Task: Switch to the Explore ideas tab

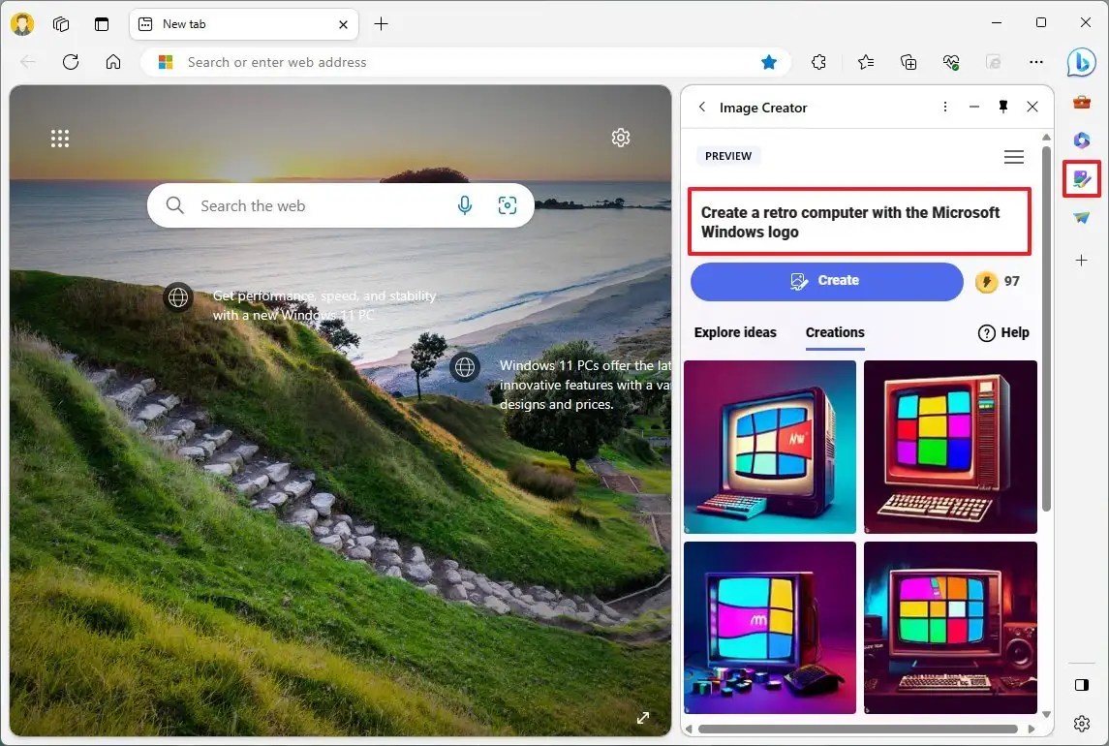Action: [735, 332]
